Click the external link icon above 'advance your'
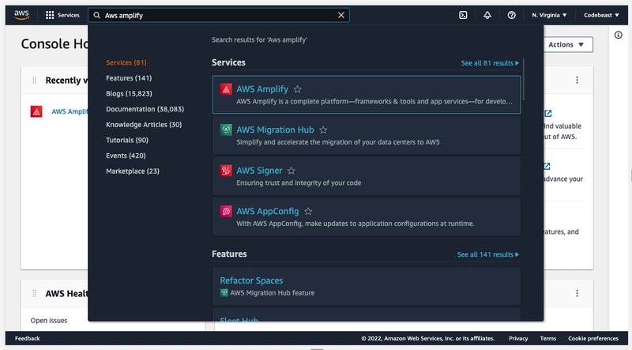Image resolution: width=632 pixels, height=350 pixels. [x=547, y=166]
